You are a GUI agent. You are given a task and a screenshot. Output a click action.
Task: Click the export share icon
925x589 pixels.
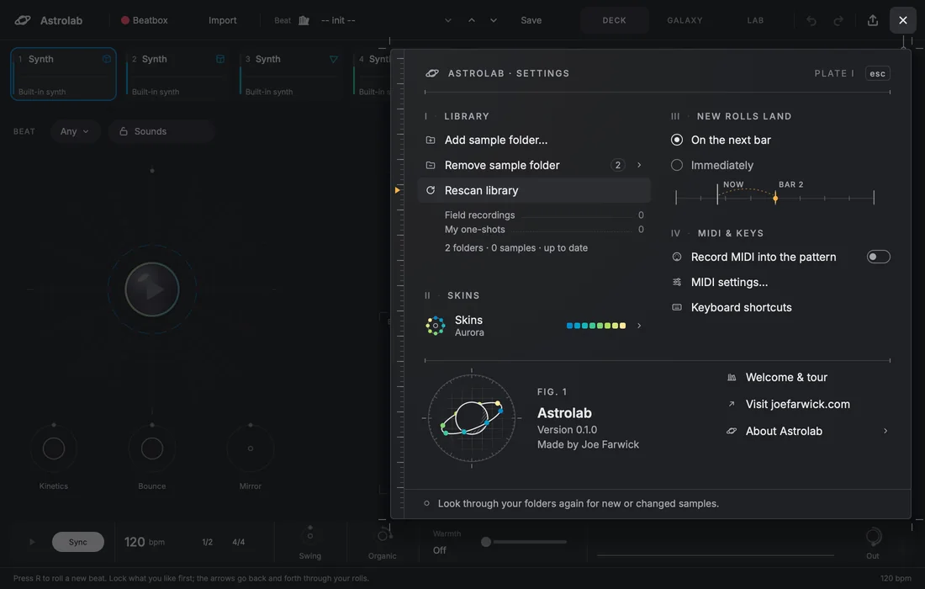pyautogui.click(x=873, y=20)
